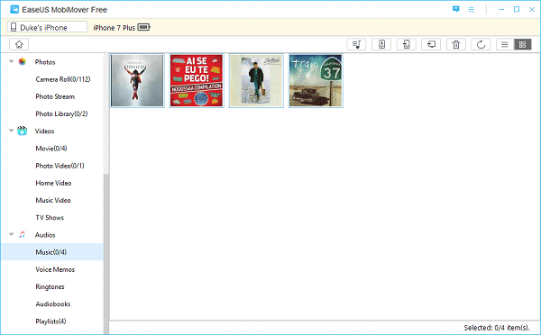541x335 pixels.
Task: Switch to list view
Action: coord(505,44)
